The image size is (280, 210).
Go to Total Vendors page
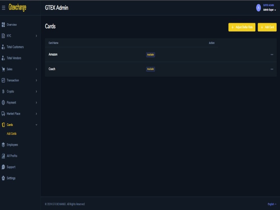[14, 58]
